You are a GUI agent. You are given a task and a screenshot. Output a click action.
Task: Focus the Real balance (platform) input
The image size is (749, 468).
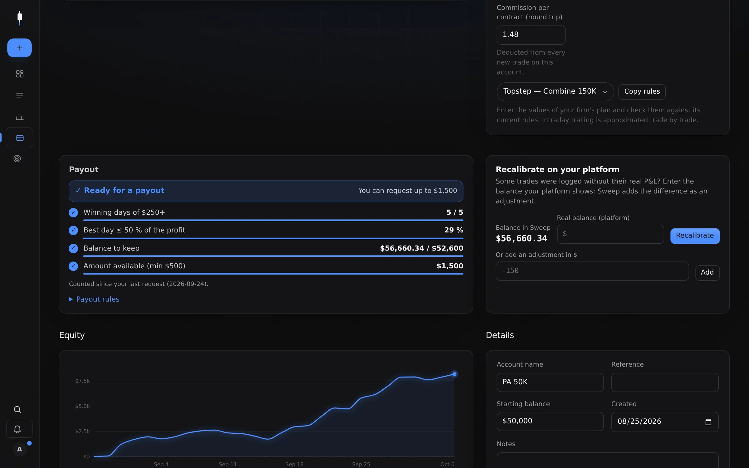[610, 234]
